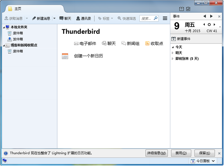
Task: Click the 禁用(D) button
Action: coord(181,153)
